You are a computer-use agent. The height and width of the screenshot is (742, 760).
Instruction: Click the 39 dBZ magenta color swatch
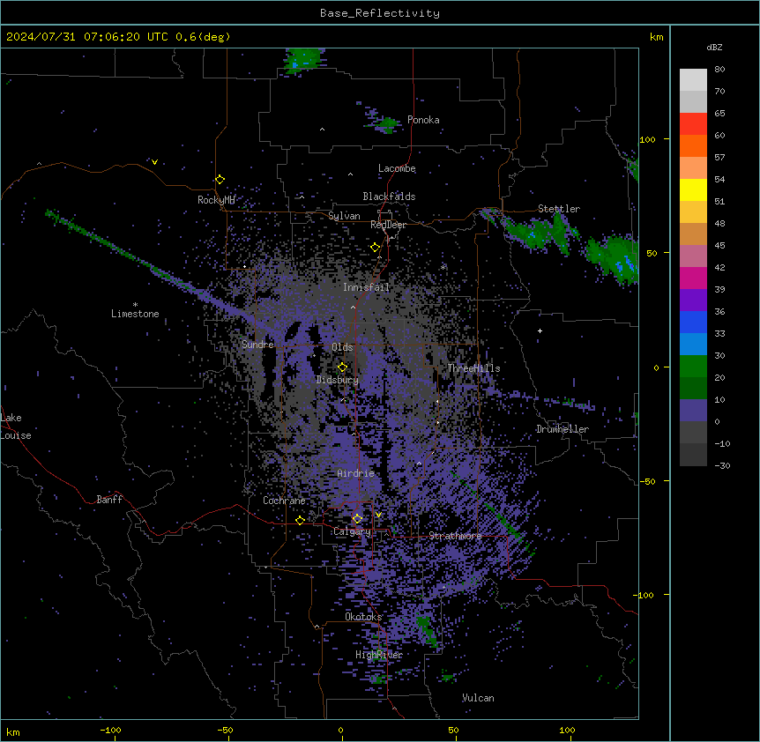pyautogui.click(x=693, y=278)
